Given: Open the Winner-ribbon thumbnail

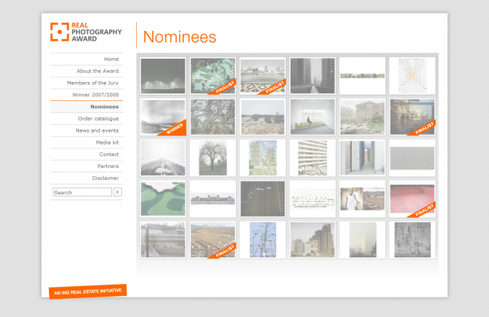Looking at the screenshot, I should (162, 117).
